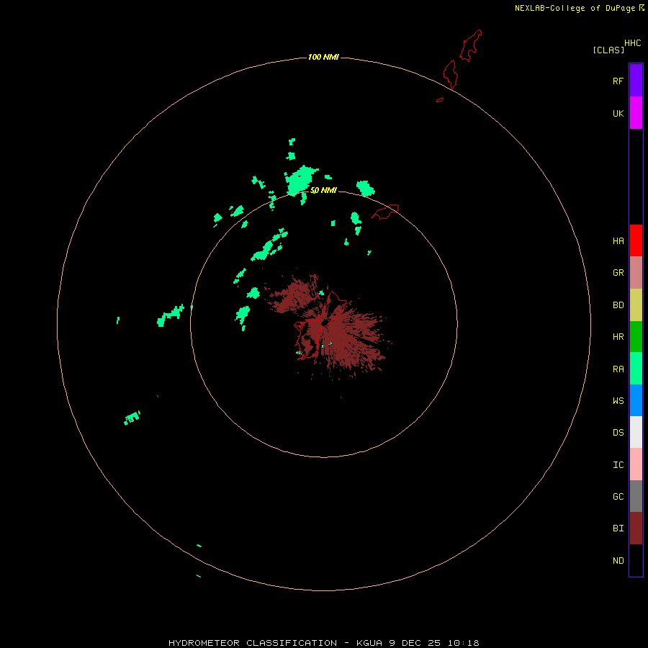Click the HR dark green swatch

(636, 337)
